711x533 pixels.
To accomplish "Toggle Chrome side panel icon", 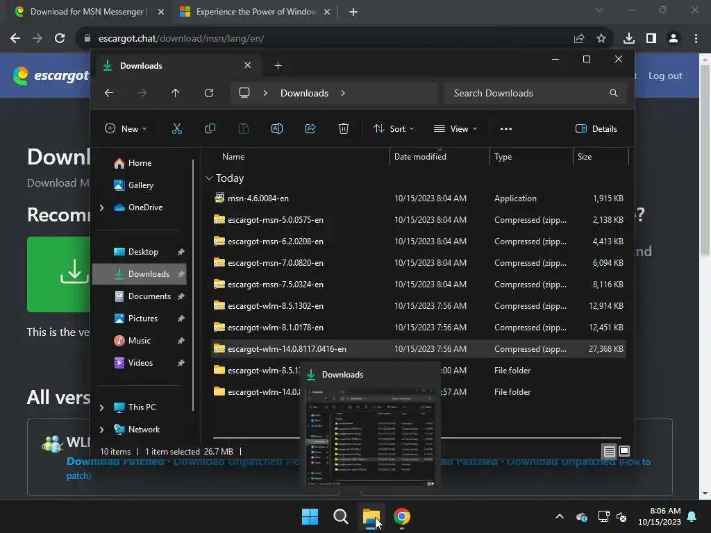I will click(651, 39).
